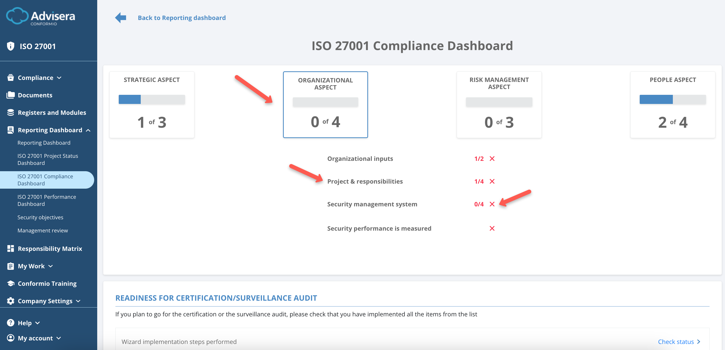Image resolution: width=725 pixels, height=350 pixels.
Task: Expand the My Work dropdown
Action: click(x=51, y=266)
